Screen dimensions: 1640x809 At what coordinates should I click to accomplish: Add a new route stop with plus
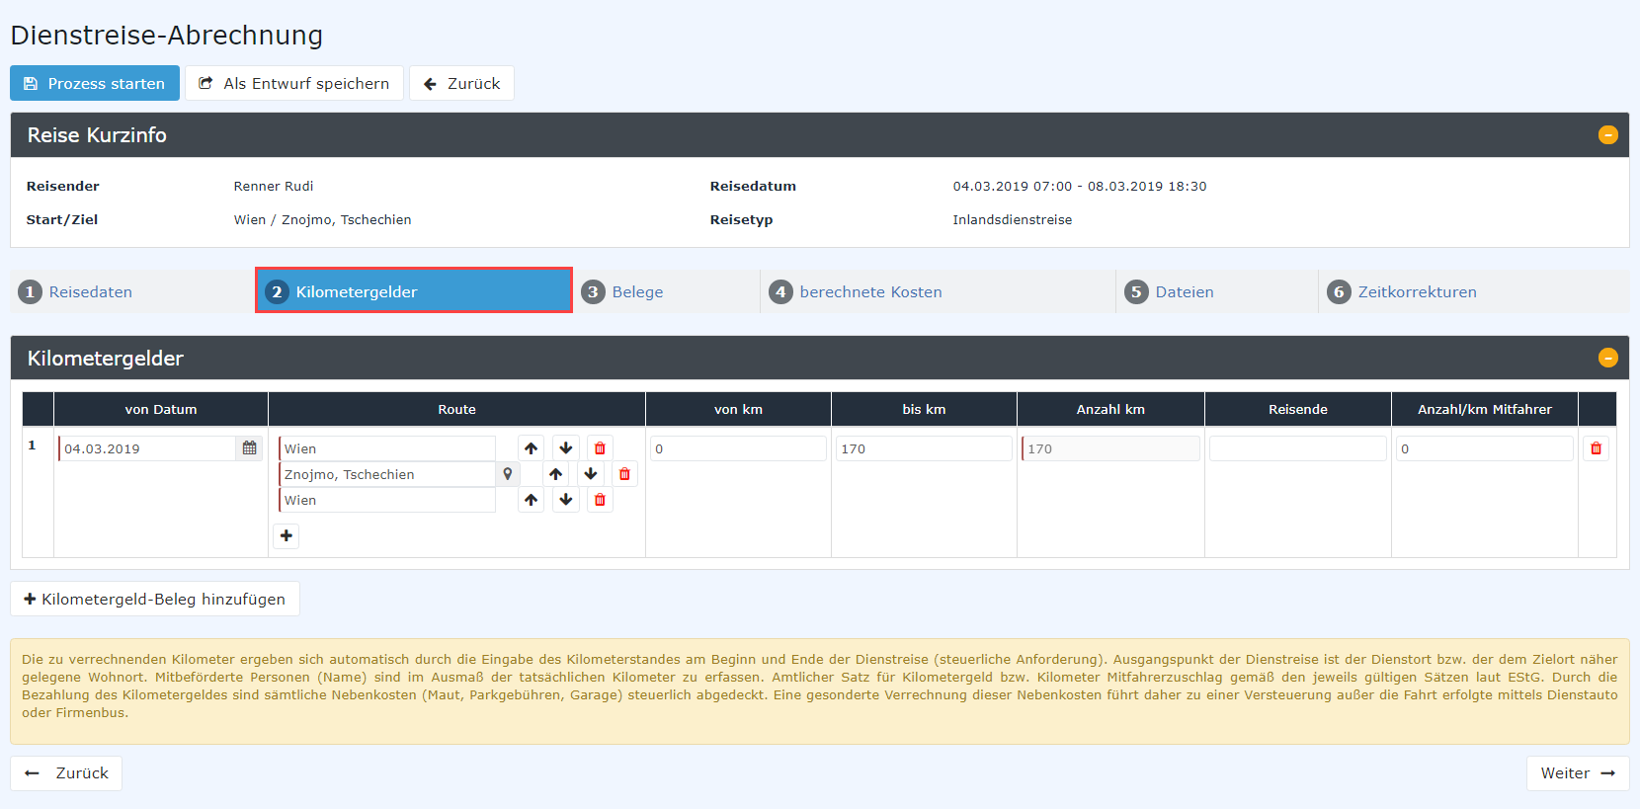tap(287, 535)
